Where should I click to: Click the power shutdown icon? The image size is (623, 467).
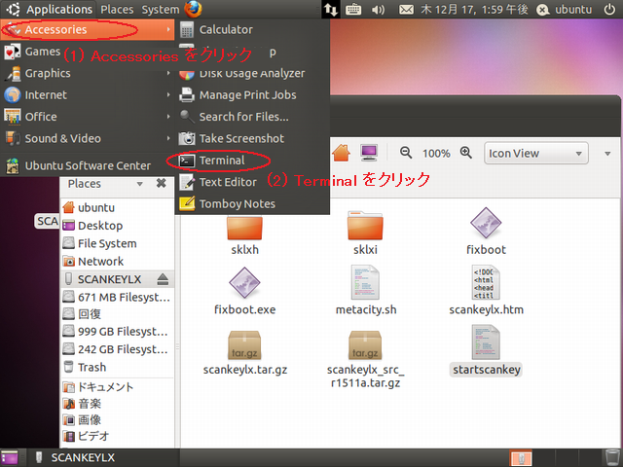click(609, 9)
